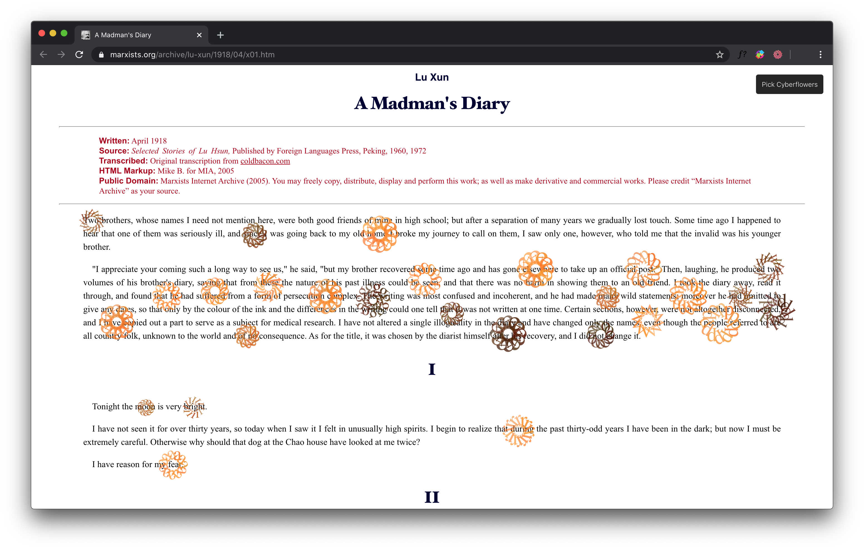Maximize the window with green button

[64, 33]
